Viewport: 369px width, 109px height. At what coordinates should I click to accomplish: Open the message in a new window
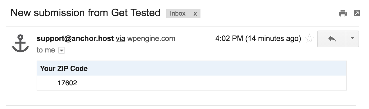pos(356,14)
